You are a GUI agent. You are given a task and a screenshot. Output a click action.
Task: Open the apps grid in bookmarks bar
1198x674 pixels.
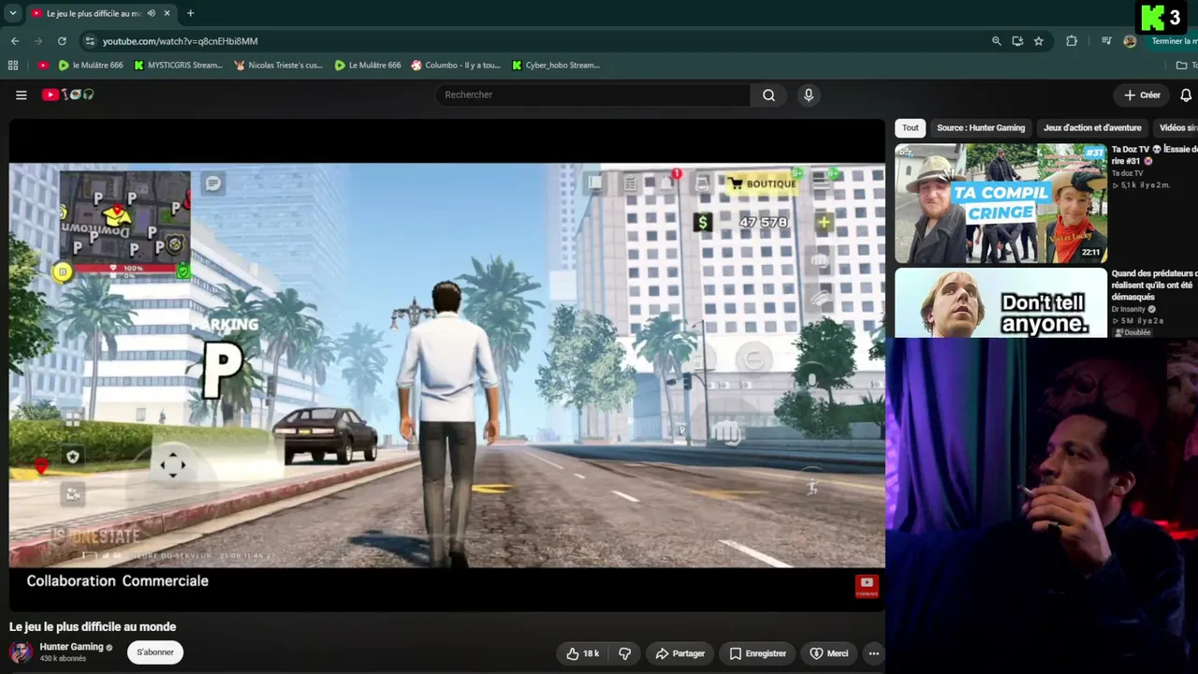(x=13, y=66)
